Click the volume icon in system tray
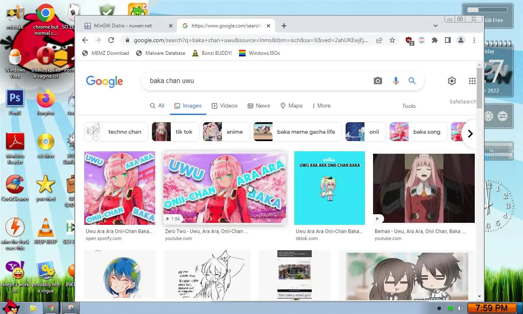523x314 pixels. [460, 308]
